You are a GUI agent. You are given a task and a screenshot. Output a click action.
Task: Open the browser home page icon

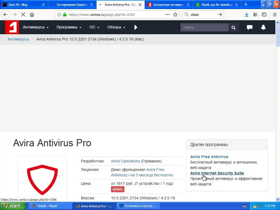[x=32, y=14]
